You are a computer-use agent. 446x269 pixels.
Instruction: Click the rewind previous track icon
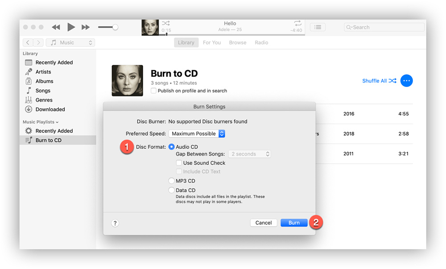pyautogui.click(x=56, y=27)
